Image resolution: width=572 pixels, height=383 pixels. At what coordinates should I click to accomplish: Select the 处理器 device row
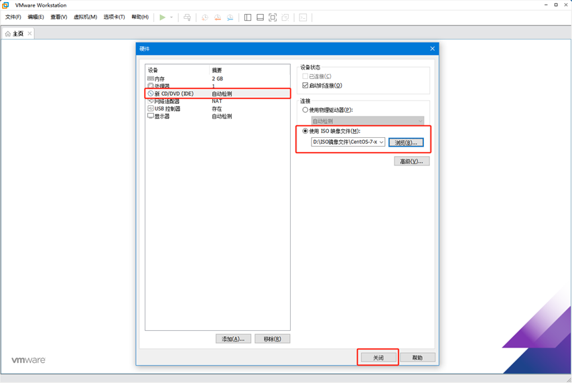[x=218, y=86]
